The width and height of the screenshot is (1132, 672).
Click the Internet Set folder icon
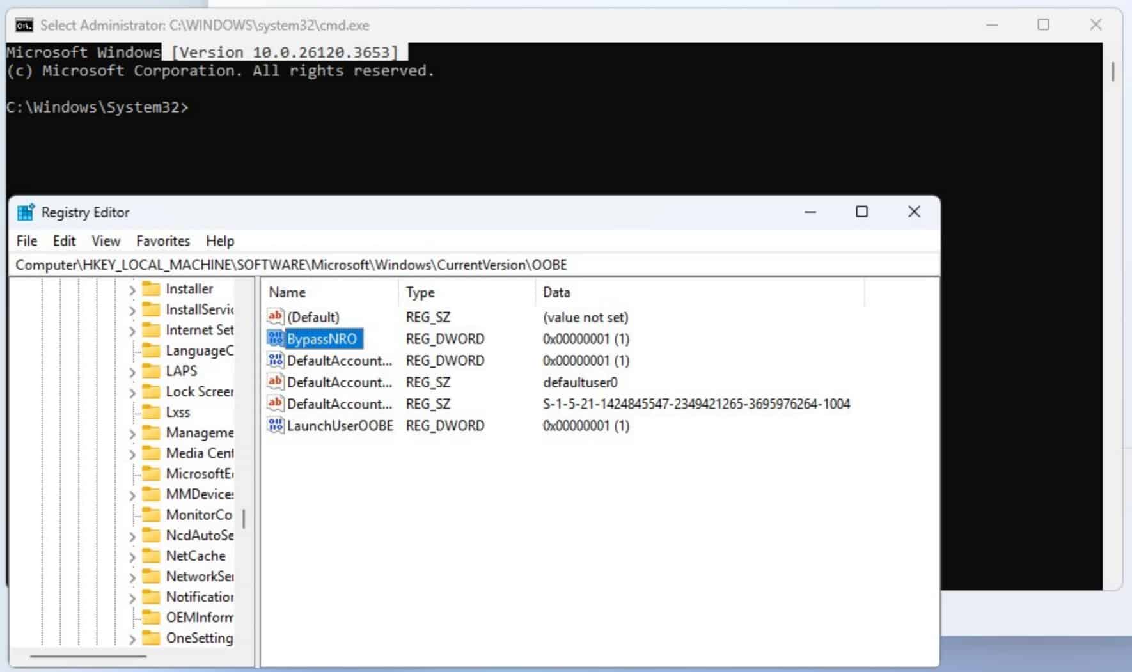151,330
